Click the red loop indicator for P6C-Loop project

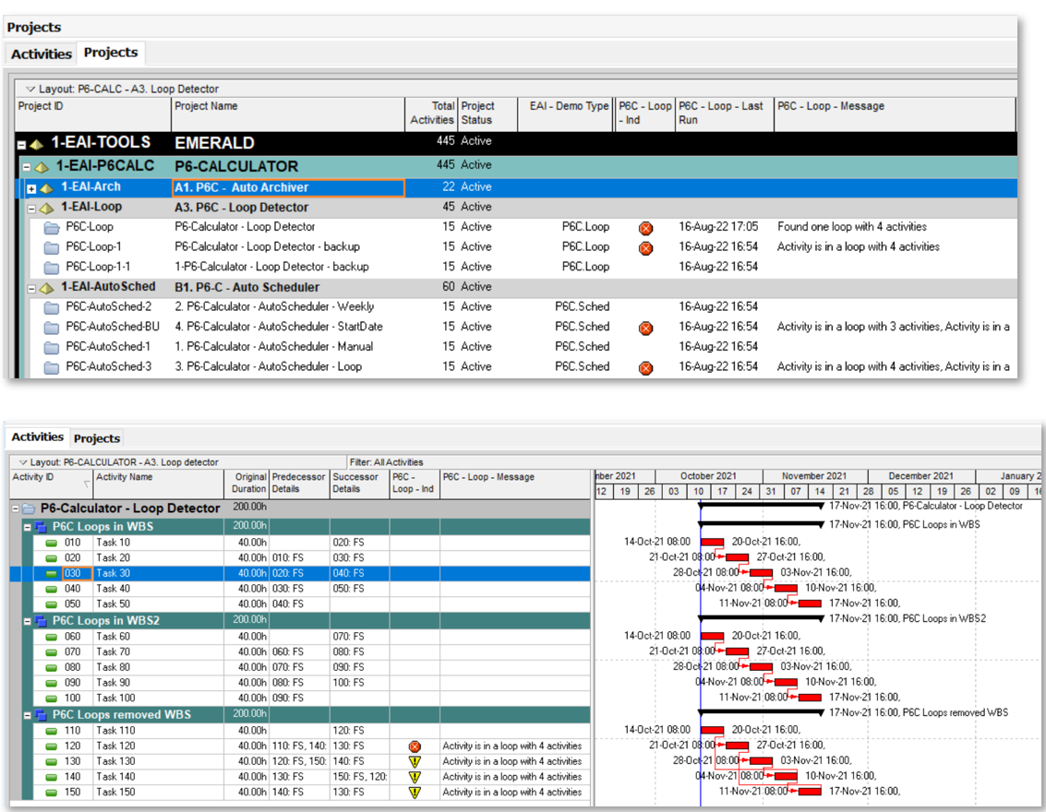click(646, 227)
